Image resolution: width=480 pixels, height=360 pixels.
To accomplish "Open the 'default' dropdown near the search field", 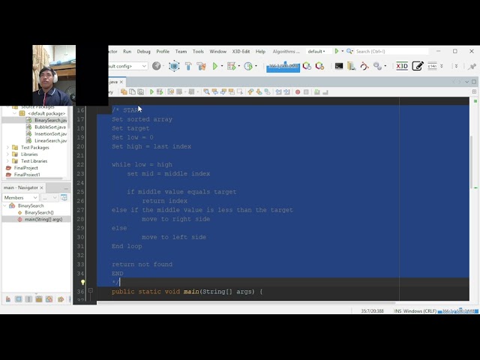I will tap(316, 51).
